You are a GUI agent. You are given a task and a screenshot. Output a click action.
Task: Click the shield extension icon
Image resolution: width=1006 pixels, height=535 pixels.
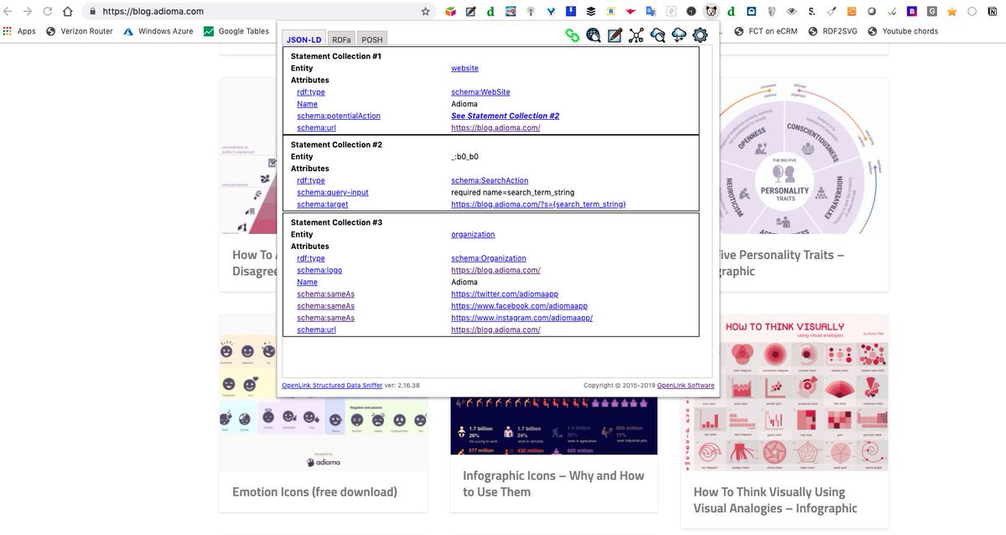pos(771,12)
